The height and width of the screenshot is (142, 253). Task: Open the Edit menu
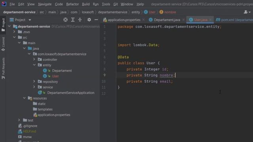21,4
